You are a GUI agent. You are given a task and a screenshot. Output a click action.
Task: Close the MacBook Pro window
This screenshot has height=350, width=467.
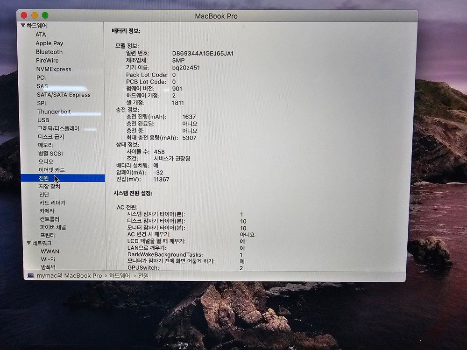pyautogui.click(x=24, y=15)
